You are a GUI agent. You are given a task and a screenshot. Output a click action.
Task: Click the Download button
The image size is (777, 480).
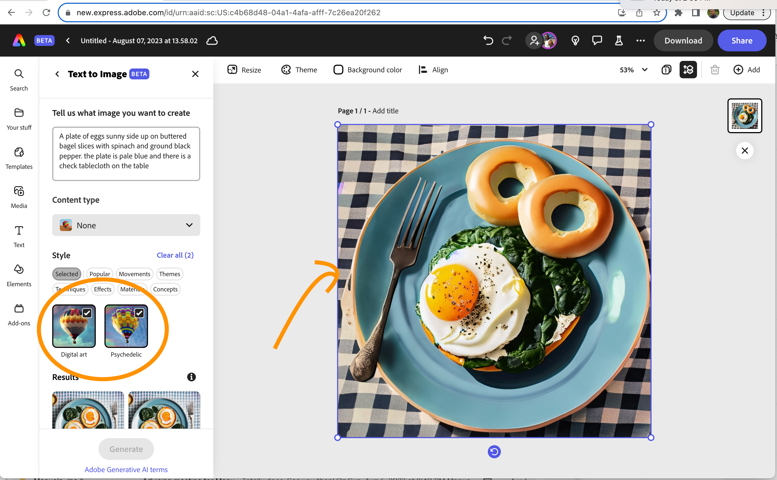(x=683, y=41)
